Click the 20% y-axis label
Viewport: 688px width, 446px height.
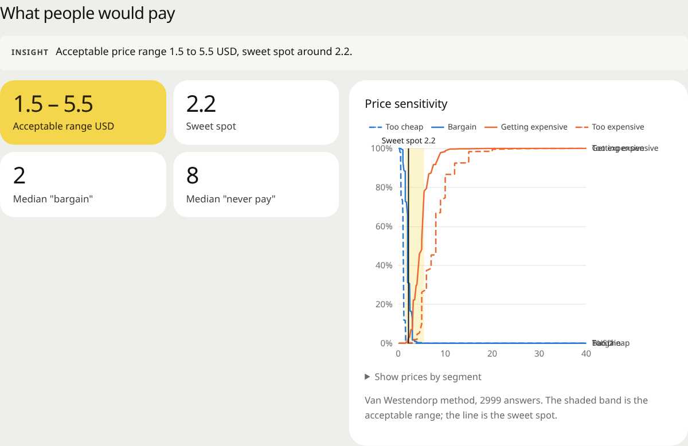(384, 304)
